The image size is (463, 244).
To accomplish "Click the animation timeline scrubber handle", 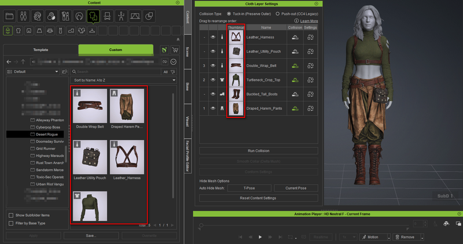I will (x=201, y=225).
